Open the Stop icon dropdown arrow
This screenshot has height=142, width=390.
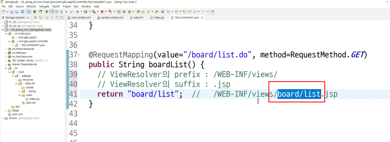click(x=106, y=12)
